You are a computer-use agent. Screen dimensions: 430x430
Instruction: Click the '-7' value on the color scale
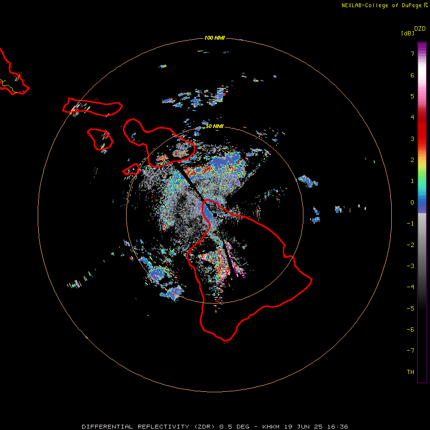tap(410, 351)
